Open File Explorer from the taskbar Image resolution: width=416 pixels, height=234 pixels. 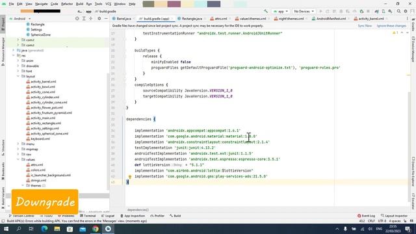[x=57, y=229]
